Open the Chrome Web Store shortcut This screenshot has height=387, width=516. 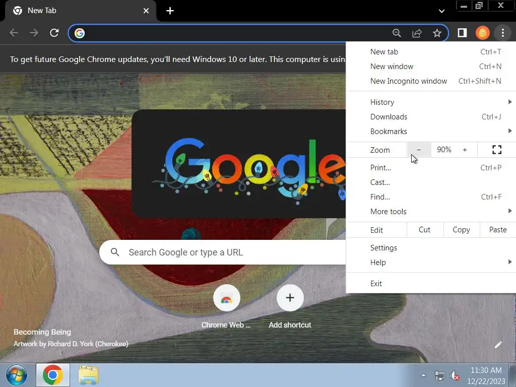[x=226, y=307]
